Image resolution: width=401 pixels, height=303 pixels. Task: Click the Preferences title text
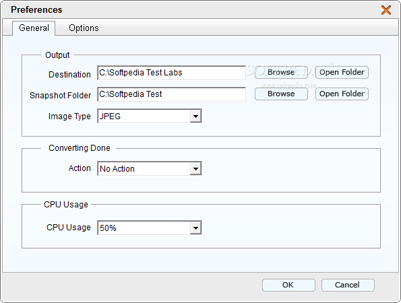click(36, 9)
